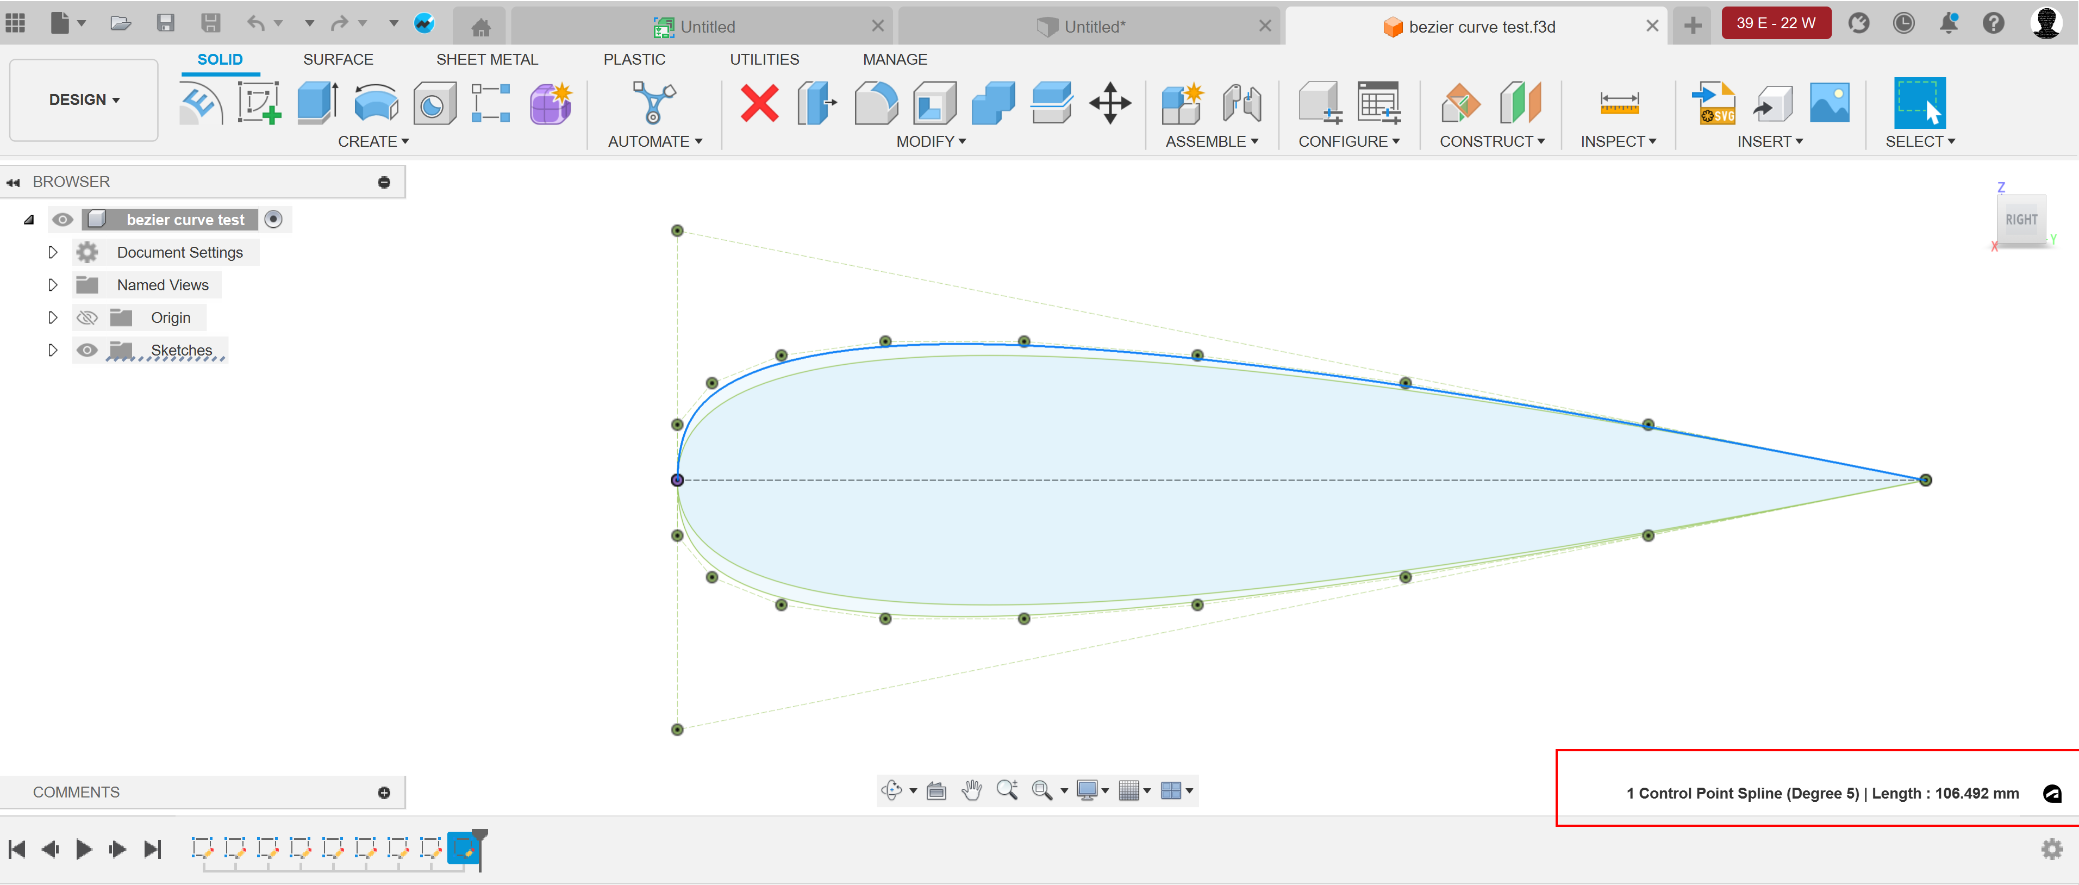
Task: Show the Origin folder
Action: [87, 316]
